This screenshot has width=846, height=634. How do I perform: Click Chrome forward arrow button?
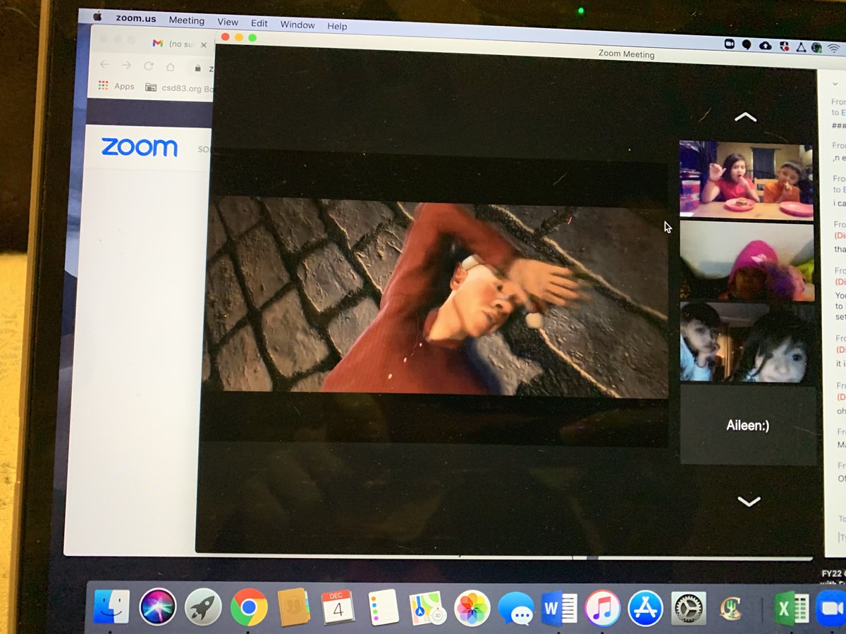click(126, 65)
